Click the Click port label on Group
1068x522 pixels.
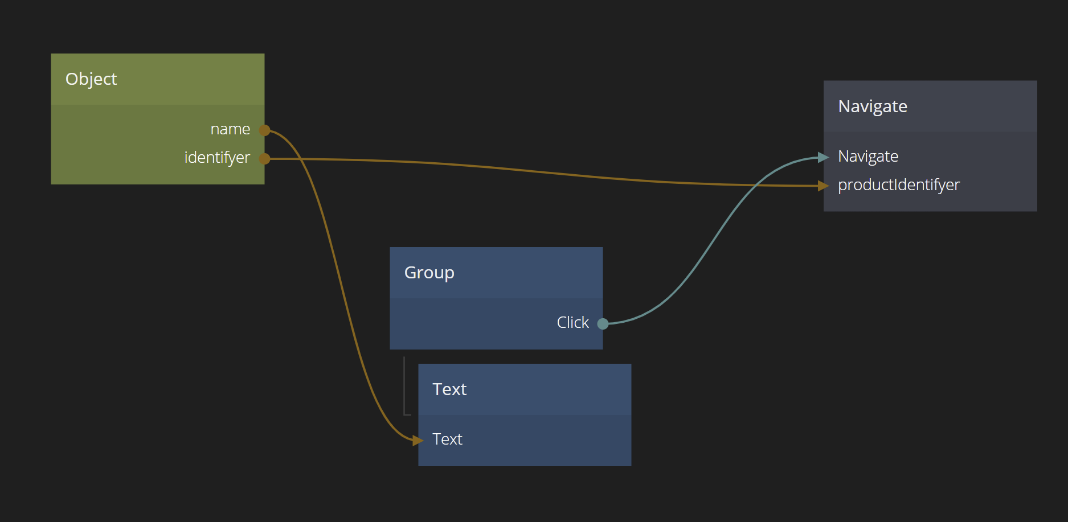(572, 323)
